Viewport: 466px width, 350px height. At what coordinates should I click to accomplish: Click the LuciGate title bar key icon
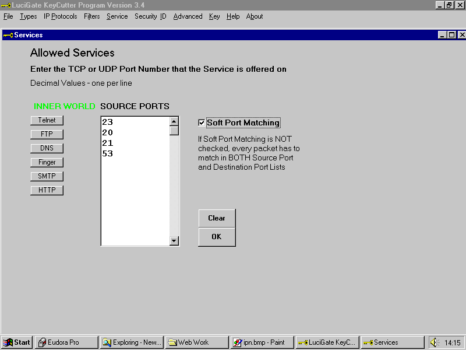(x=6, y=5)
